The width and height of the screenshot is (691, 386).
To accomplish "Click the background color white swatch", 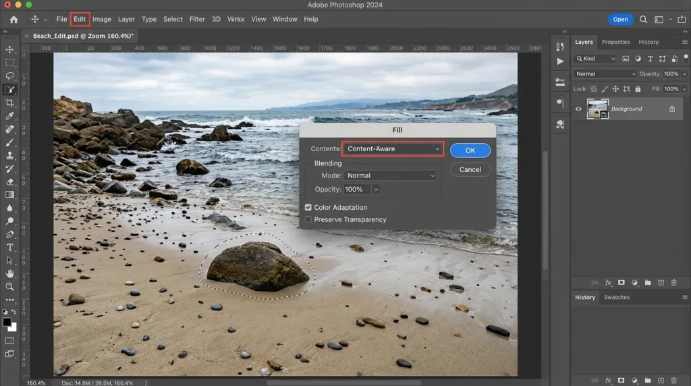I will 14,328.
